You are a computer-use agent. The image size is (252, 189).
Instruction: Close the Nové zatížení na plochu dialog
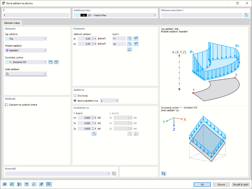point(247,3)
